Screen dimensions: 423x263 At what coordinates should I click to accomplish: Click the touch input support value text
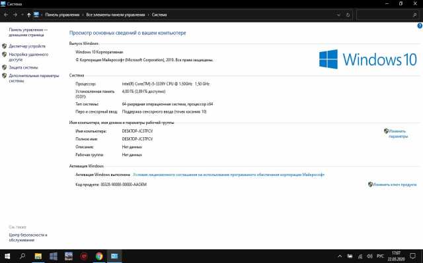coord(165,111)
